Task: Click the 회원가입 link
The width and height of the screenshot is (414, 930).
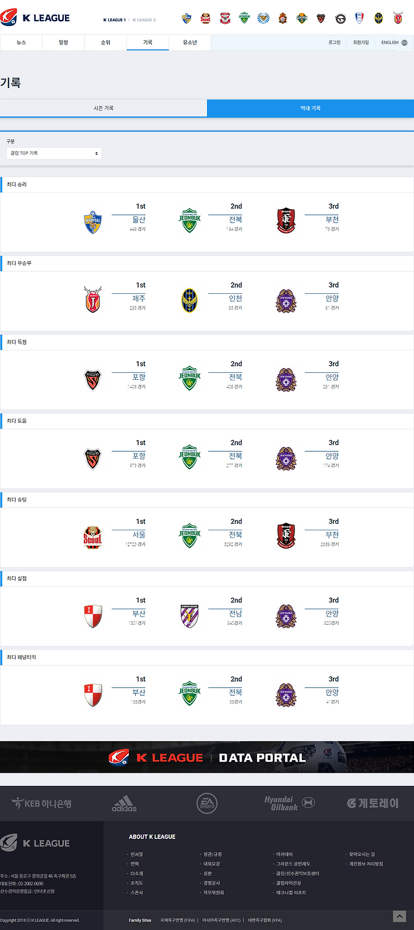Action: pyautogui.click(x=361, y=43)
